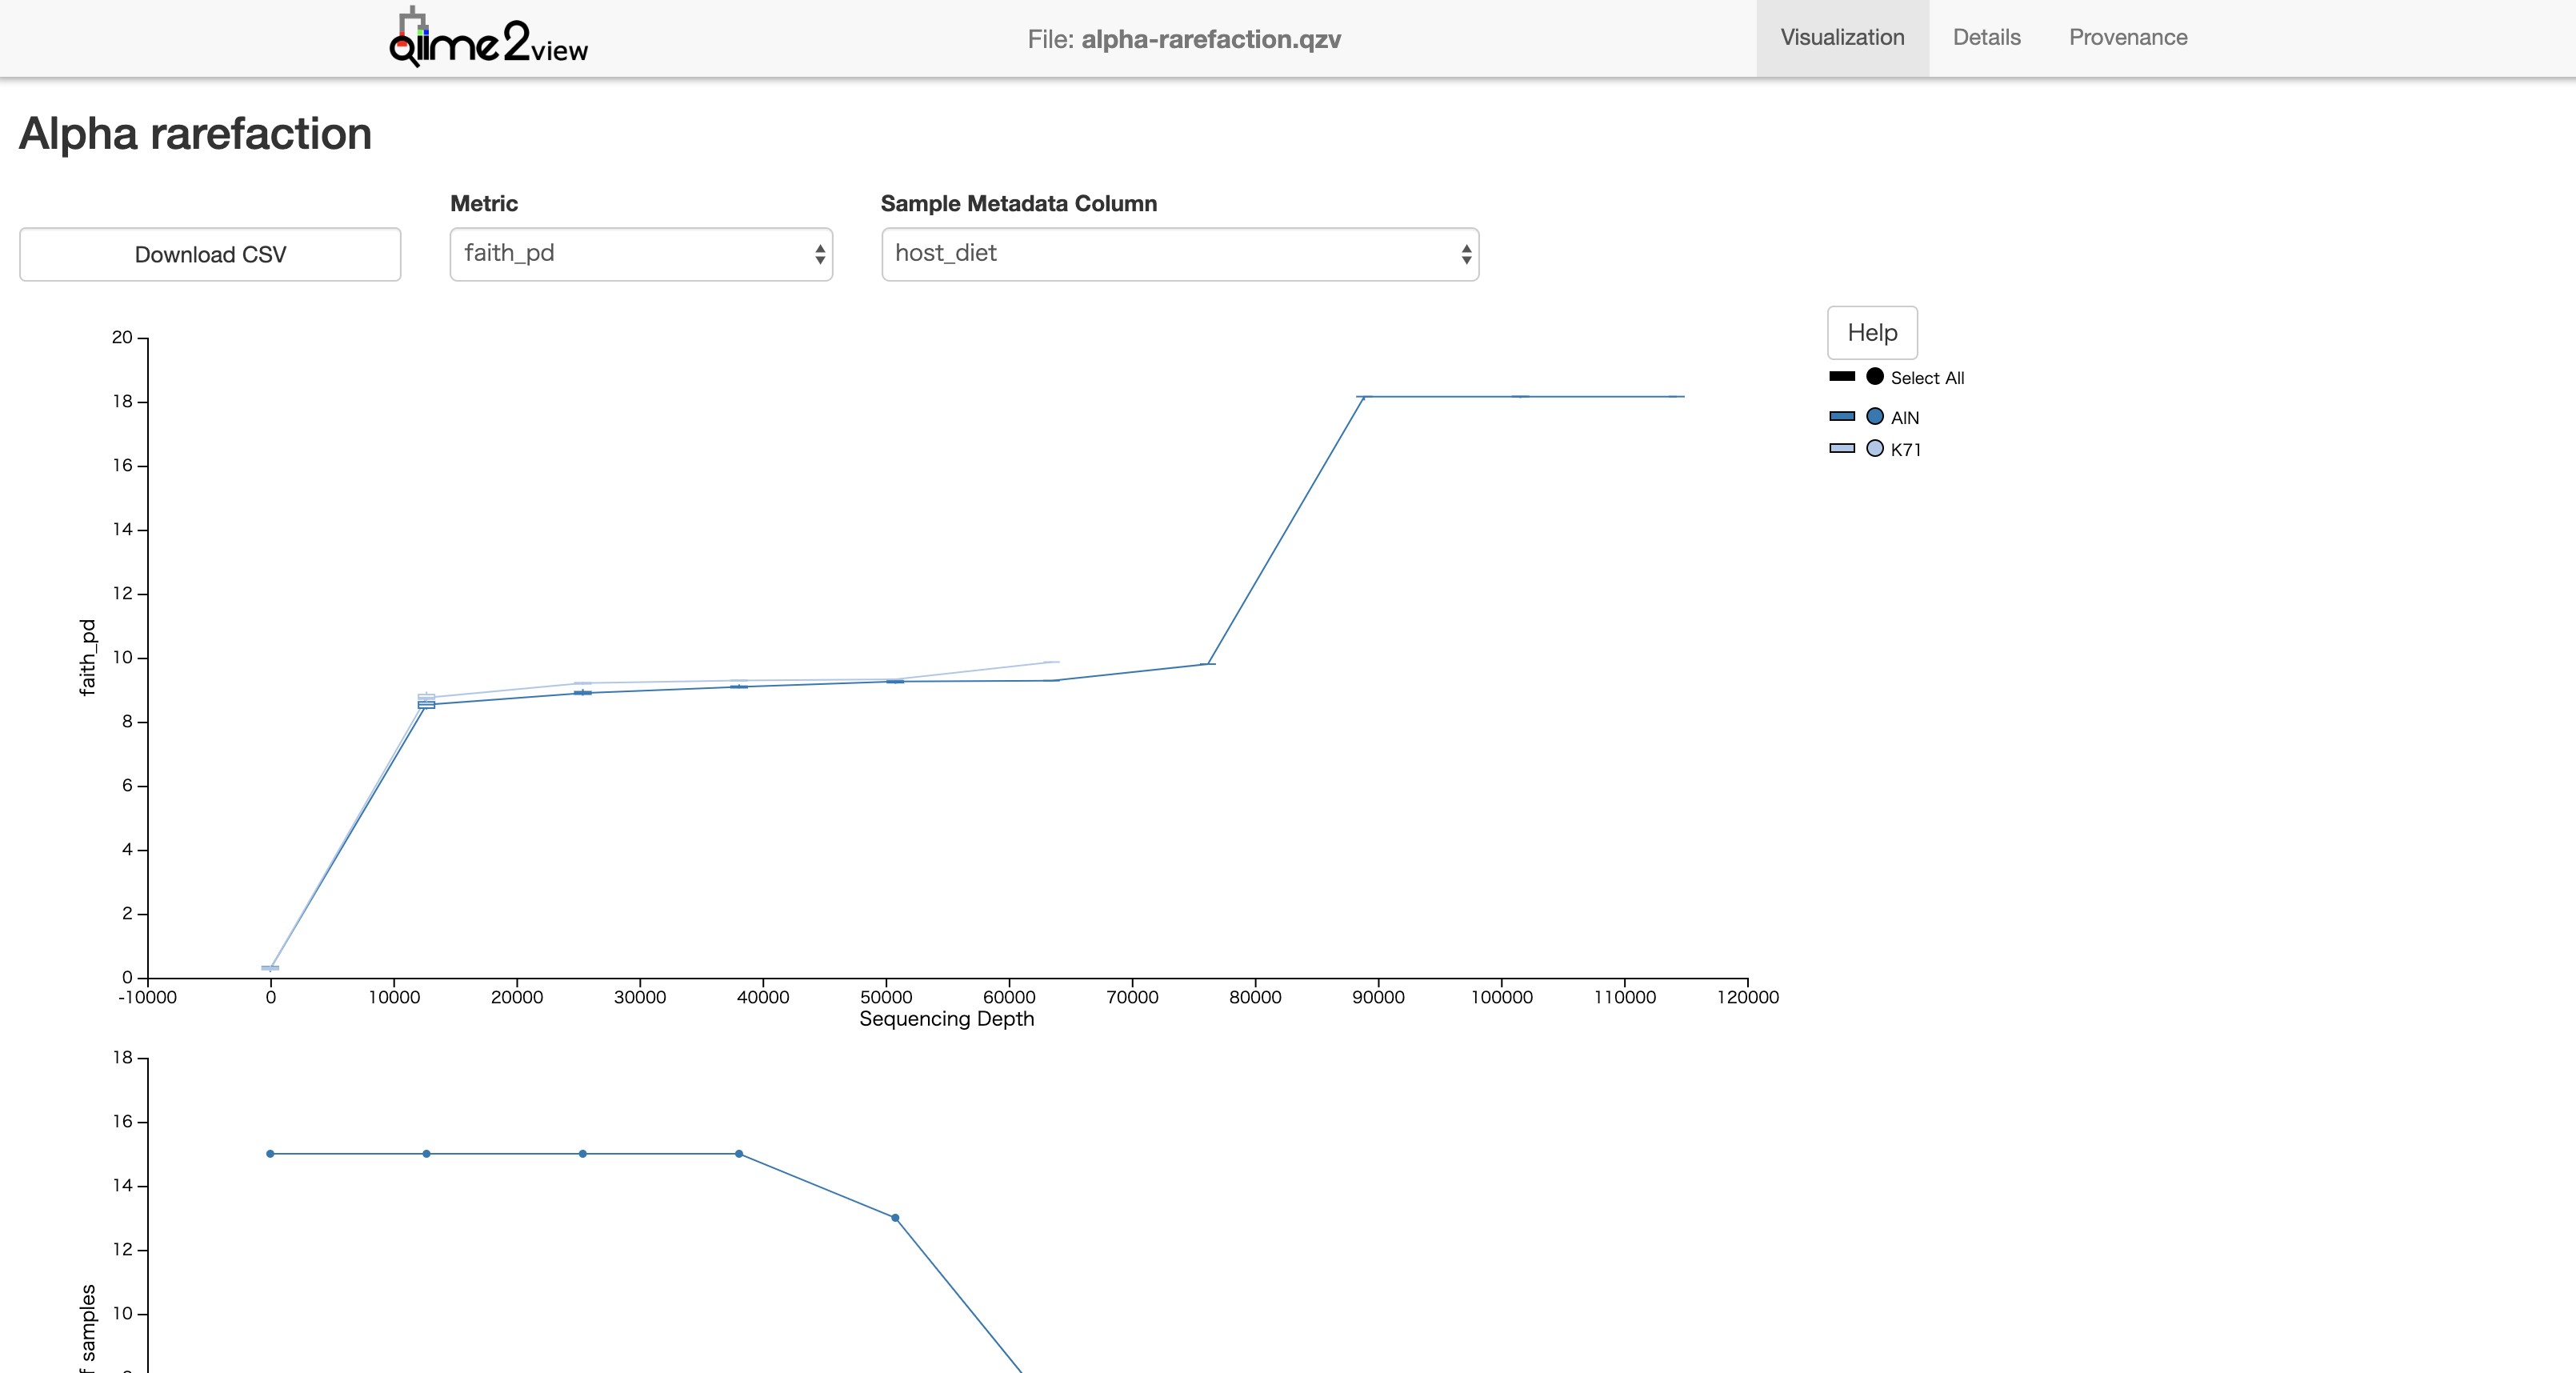Click the first point in samples plot
Image resolution: width=2576 pixels, height=1373 pixels.
click(270, 1153)
